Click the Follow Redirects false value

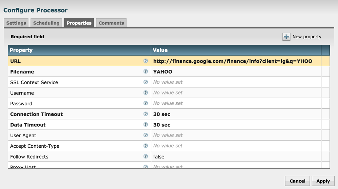159,156
